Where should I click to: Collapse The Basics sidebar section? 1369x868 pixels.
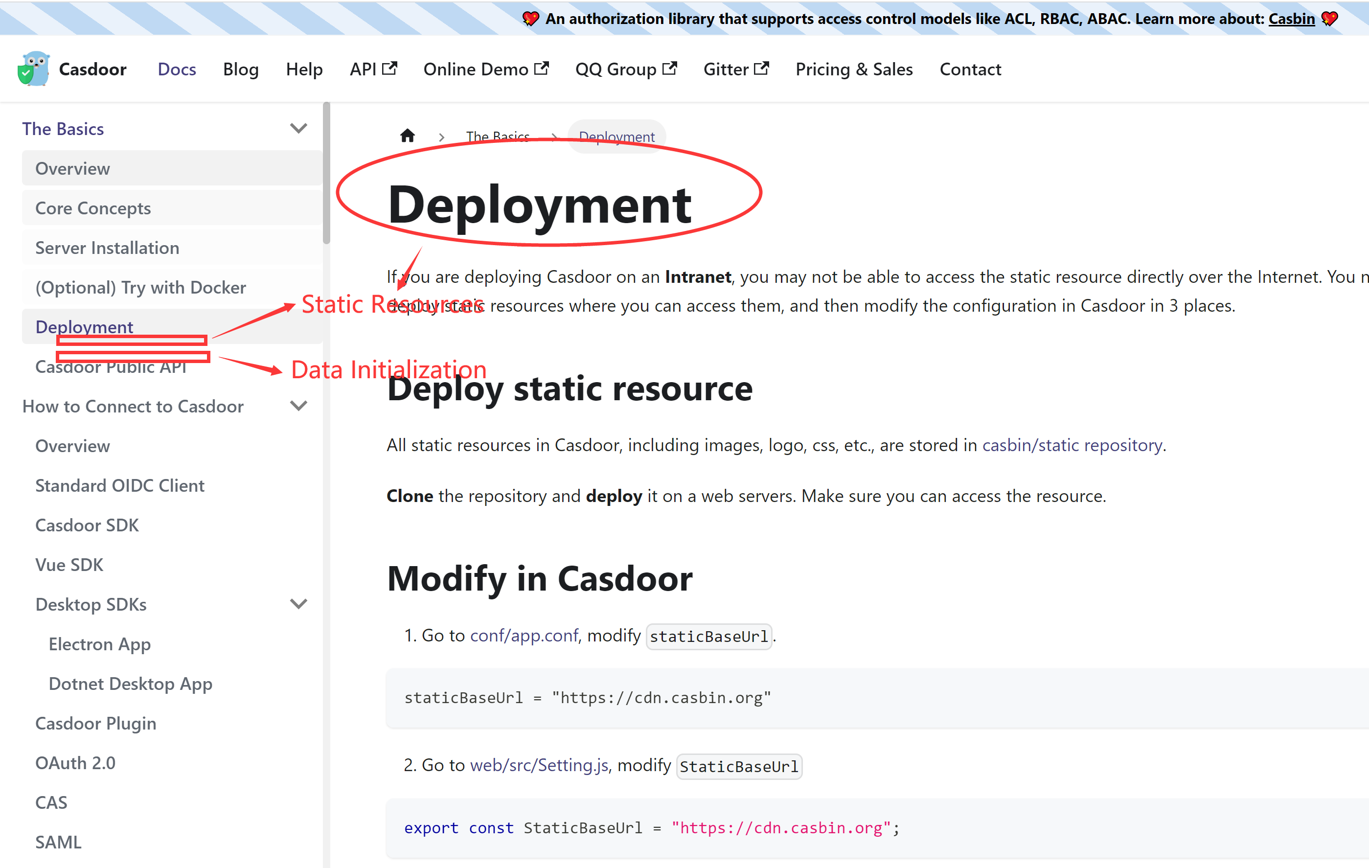(x=298, y=128)
